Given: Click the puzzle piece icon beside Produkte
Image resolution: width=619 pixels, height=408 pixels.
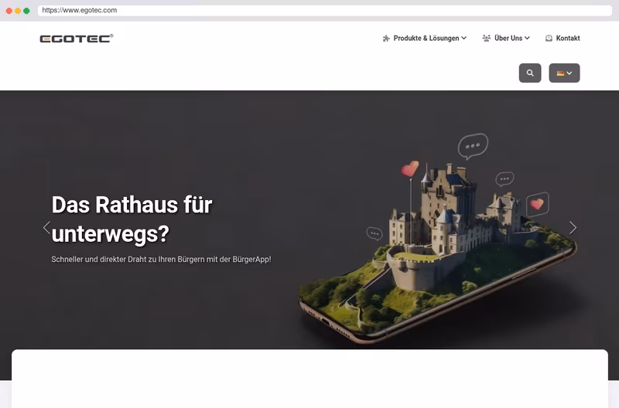Looking at the screenshot, I should pos(386,38).
